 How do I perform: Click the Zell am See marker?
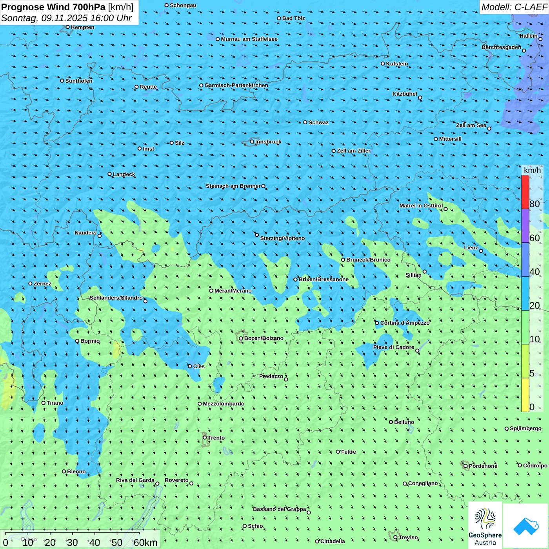(x=489, y=128)
